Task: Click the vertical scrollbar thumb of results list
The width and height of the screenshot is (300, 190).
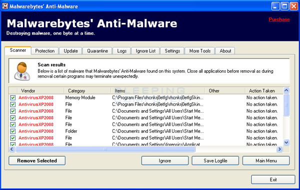Action: [286, 105]
